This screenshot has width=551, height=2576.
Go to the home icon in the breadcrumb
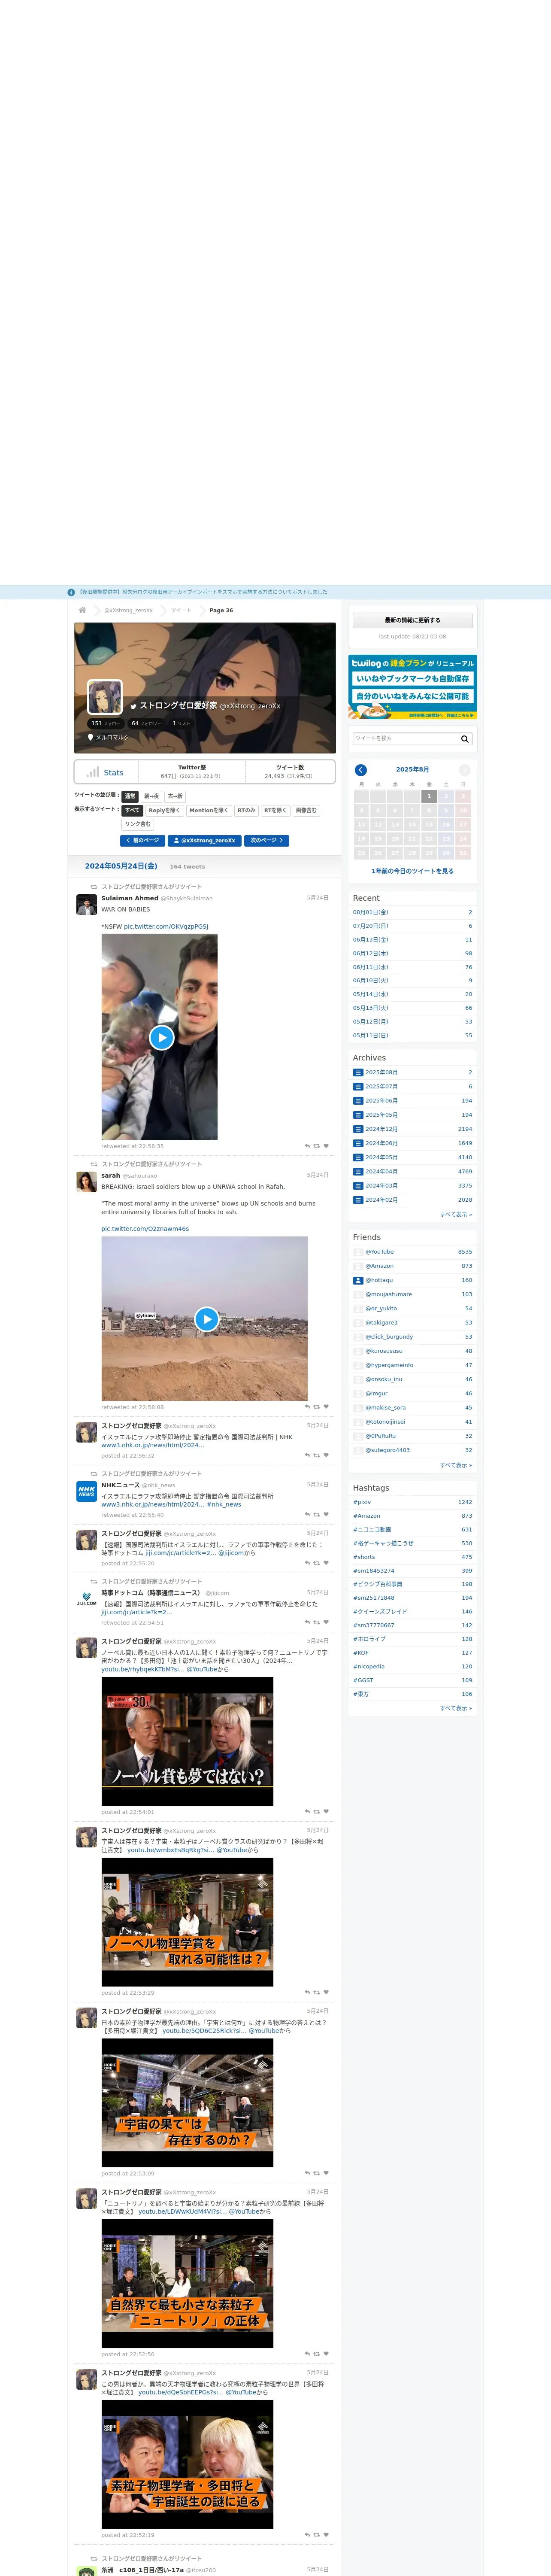tap(82, 610)
